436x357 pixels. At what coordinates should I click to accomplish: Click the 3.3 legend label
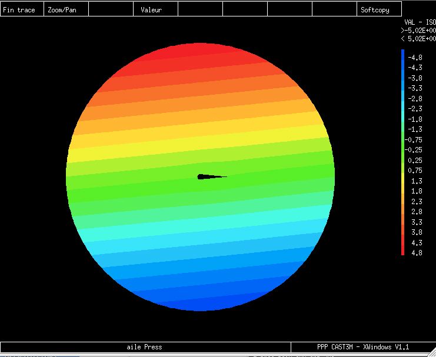point(417,222)
